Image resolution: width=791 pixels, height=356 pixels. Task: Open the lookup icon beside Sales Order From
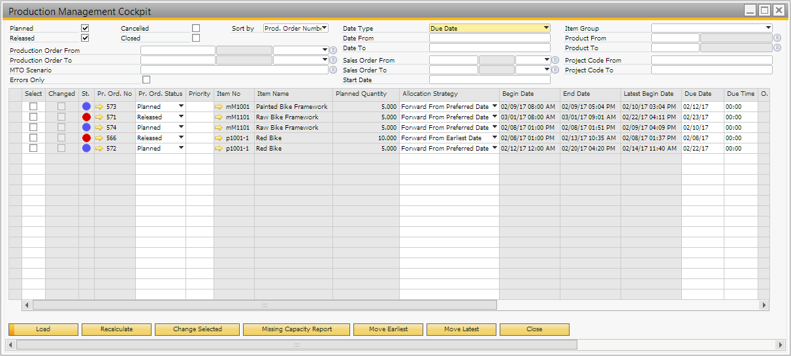click(555, 60)
